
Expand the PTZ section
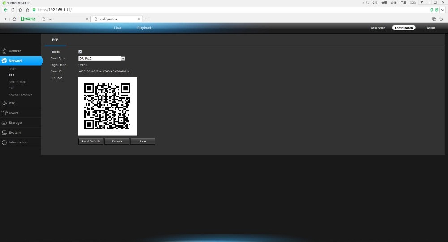coord(21,103)
